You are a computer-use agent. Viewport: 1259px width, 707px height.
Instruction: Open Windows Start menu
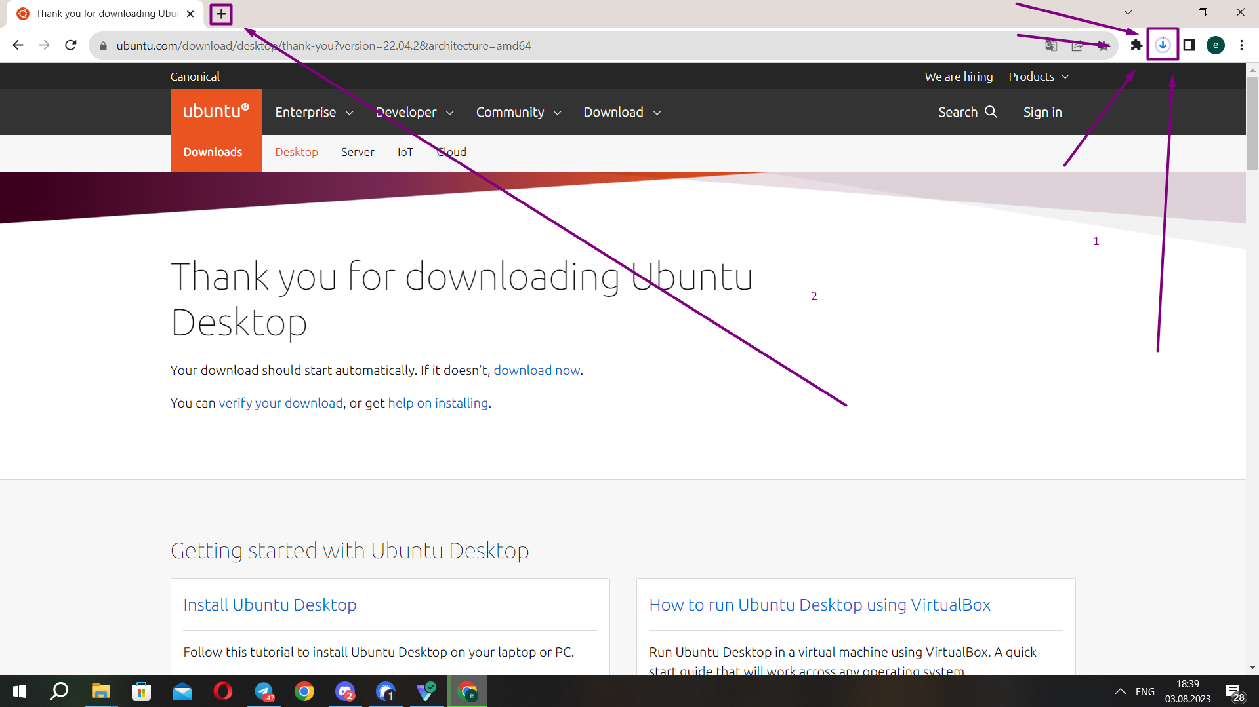pyautogui.click(x=20, y=691)
